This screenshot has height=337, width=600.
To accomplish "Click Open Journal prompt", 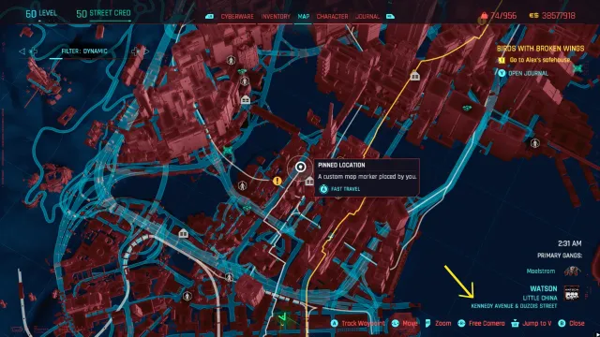I will point(528,73).
